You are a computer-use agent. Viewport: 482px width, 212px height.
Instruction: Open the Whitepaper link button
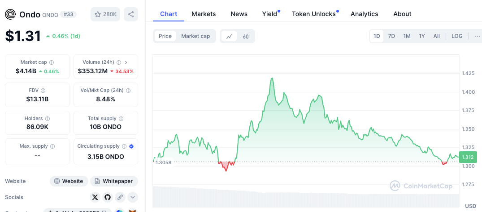tap(114, 181)
